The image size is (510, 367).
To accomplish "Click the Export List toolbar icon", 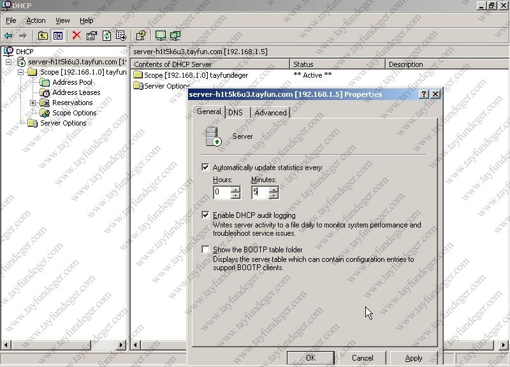I will pyautogui.click(x=121, y=36).
